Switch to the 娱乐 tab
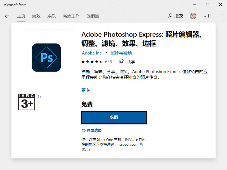227x170 pixels. pyautogui.click(x=52, y=16)
